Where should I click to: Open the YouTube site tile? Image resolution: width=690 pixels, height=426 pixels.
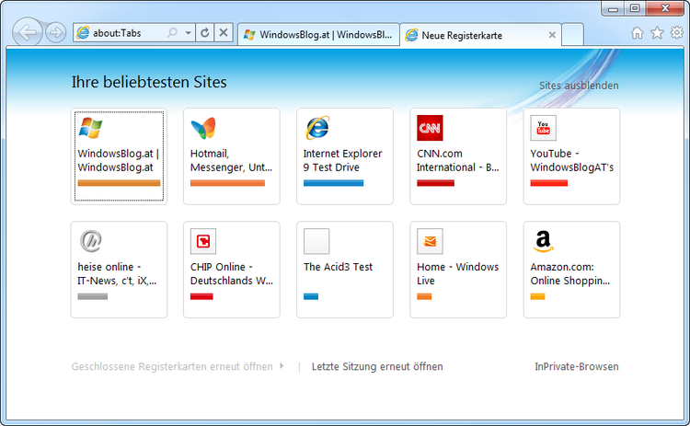[x=570, y=155]
